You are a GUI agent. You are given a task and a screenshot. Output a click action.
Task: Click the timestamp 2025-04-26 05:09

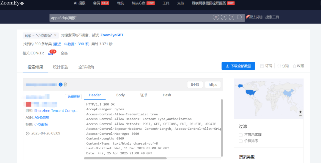[46, 133]
